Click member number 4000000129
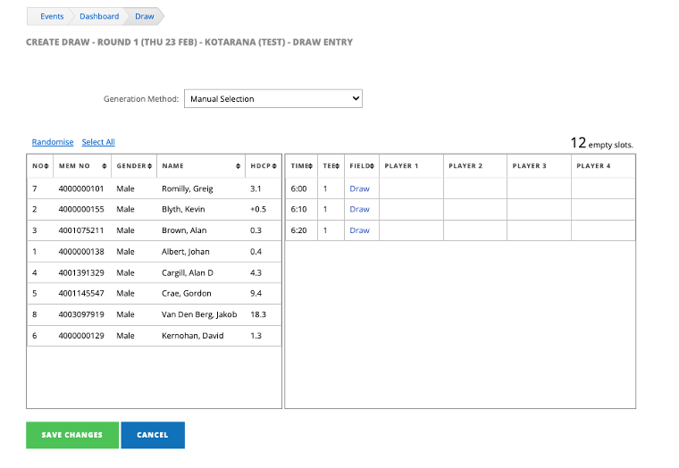Image resolution: width=679 pixels, height=468 pixels. [x=81, y=336]
